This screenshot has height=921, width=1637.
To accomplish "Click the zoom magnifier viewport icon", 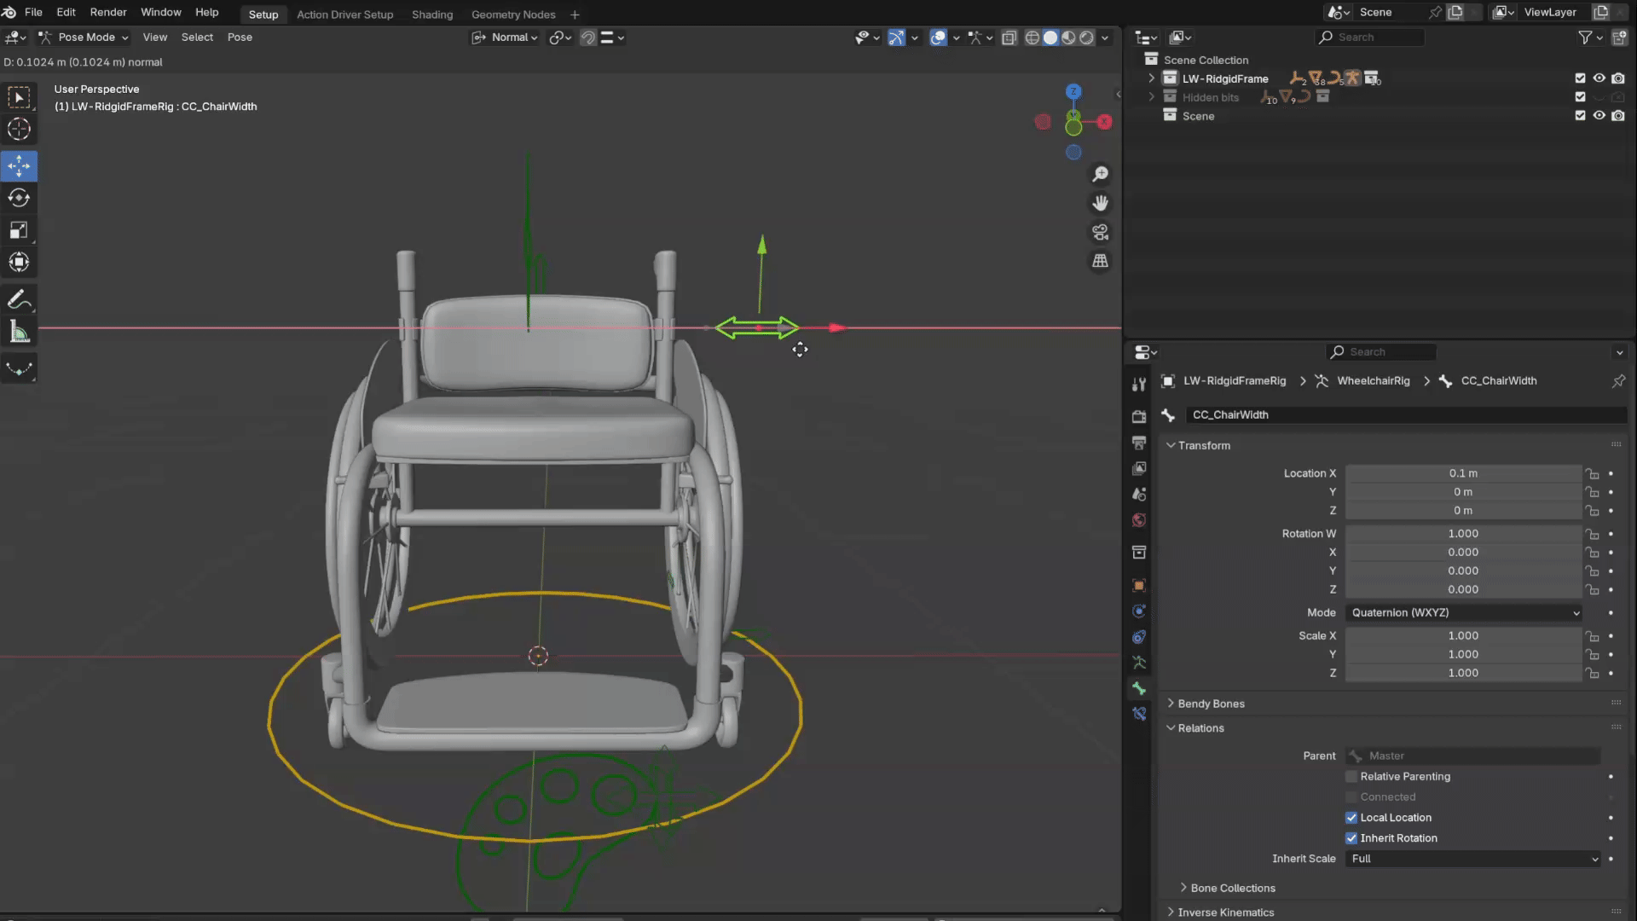I will point(1101,174).
